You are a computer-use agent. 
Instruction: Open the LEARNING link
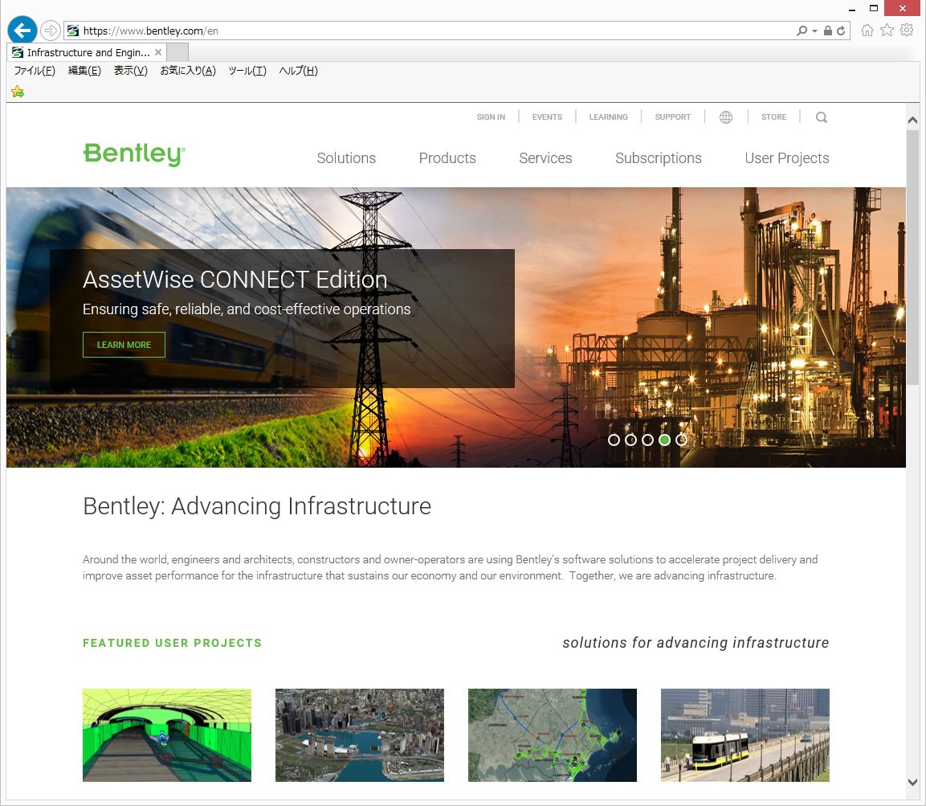[608, 117]
